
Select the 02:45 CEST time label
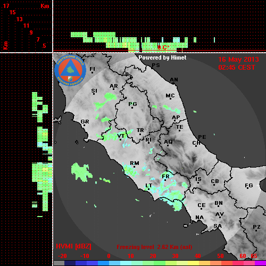coord(237,68)
